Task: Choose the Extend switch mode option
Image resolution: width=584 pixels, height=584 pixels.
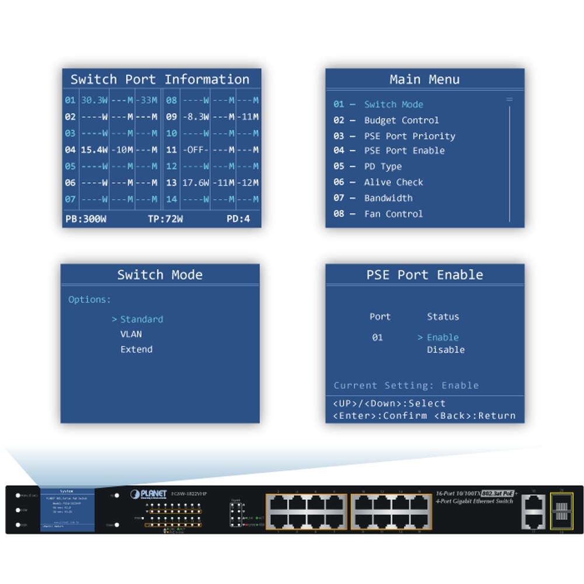Action: pos(136,349)
